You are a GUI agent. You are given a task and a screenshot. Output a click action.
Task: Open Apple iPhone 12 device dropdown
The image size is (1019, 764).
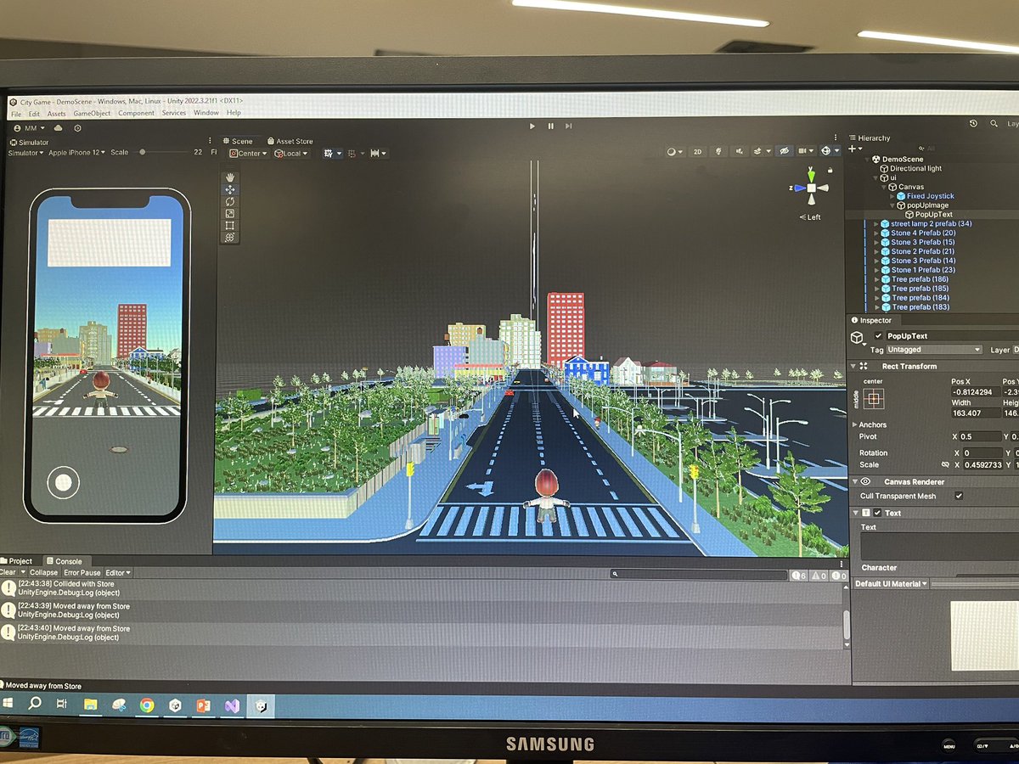pyautogui.click(x=76, y=153)
